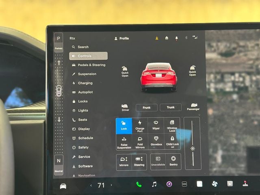Screen dimensions: 260x195
Task: Open the white square app icon
Action: 199,184
